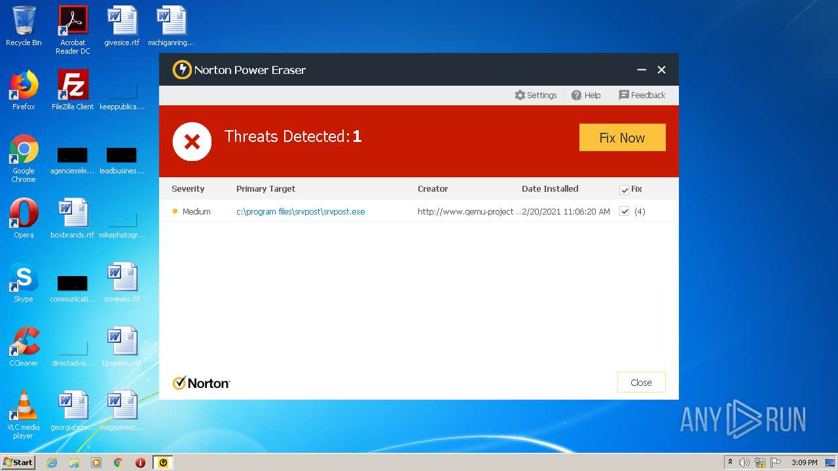Click the Norton Power Eraser title logo
838x471 pixels.
point(182,70)
